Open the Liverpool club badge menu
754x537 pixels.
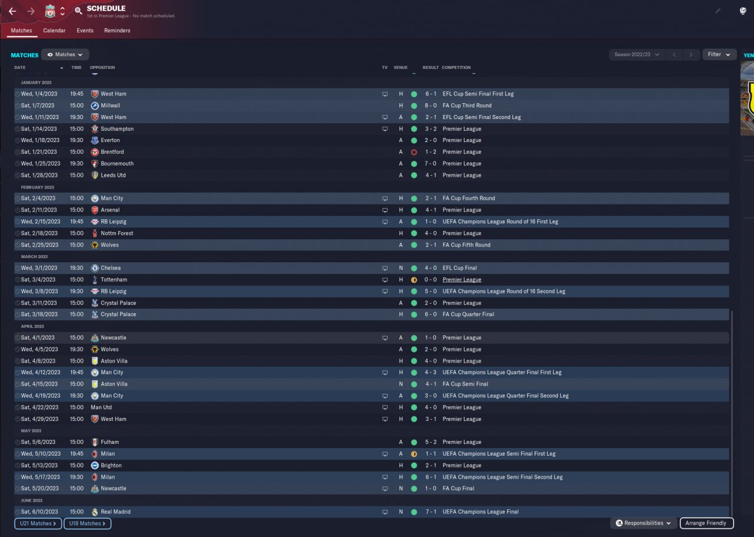coord(50,11)
